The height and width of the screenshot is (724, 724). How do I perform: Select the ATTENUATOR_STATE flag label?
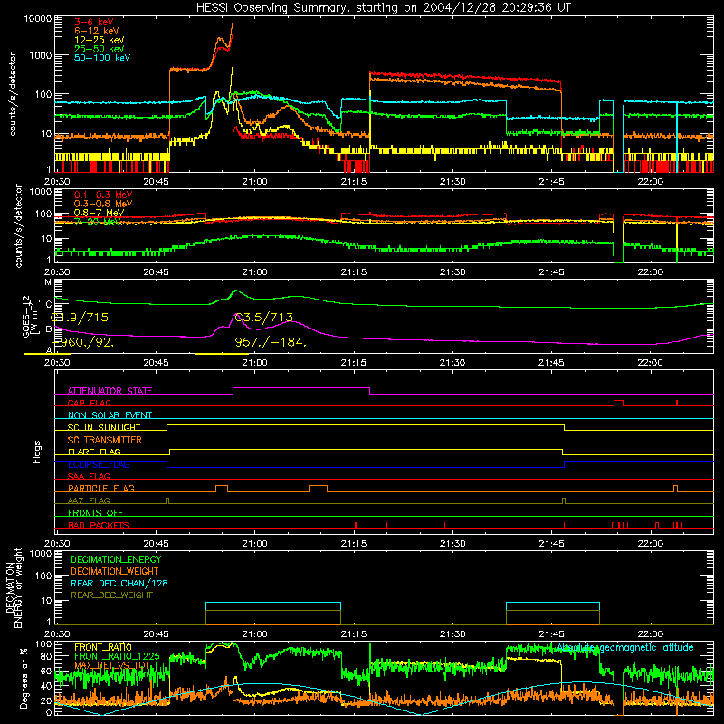pos(110,391)
